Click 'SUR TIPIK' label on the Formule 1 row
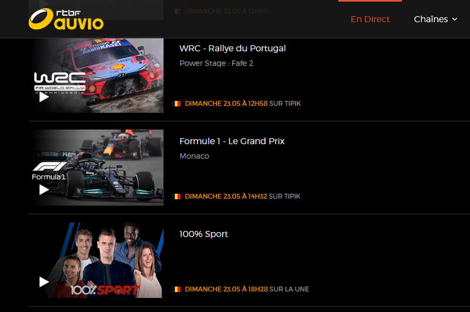Image resolution: width=470 pixels, height=312 pixels. pyautogui.click(x=285, y=197)
